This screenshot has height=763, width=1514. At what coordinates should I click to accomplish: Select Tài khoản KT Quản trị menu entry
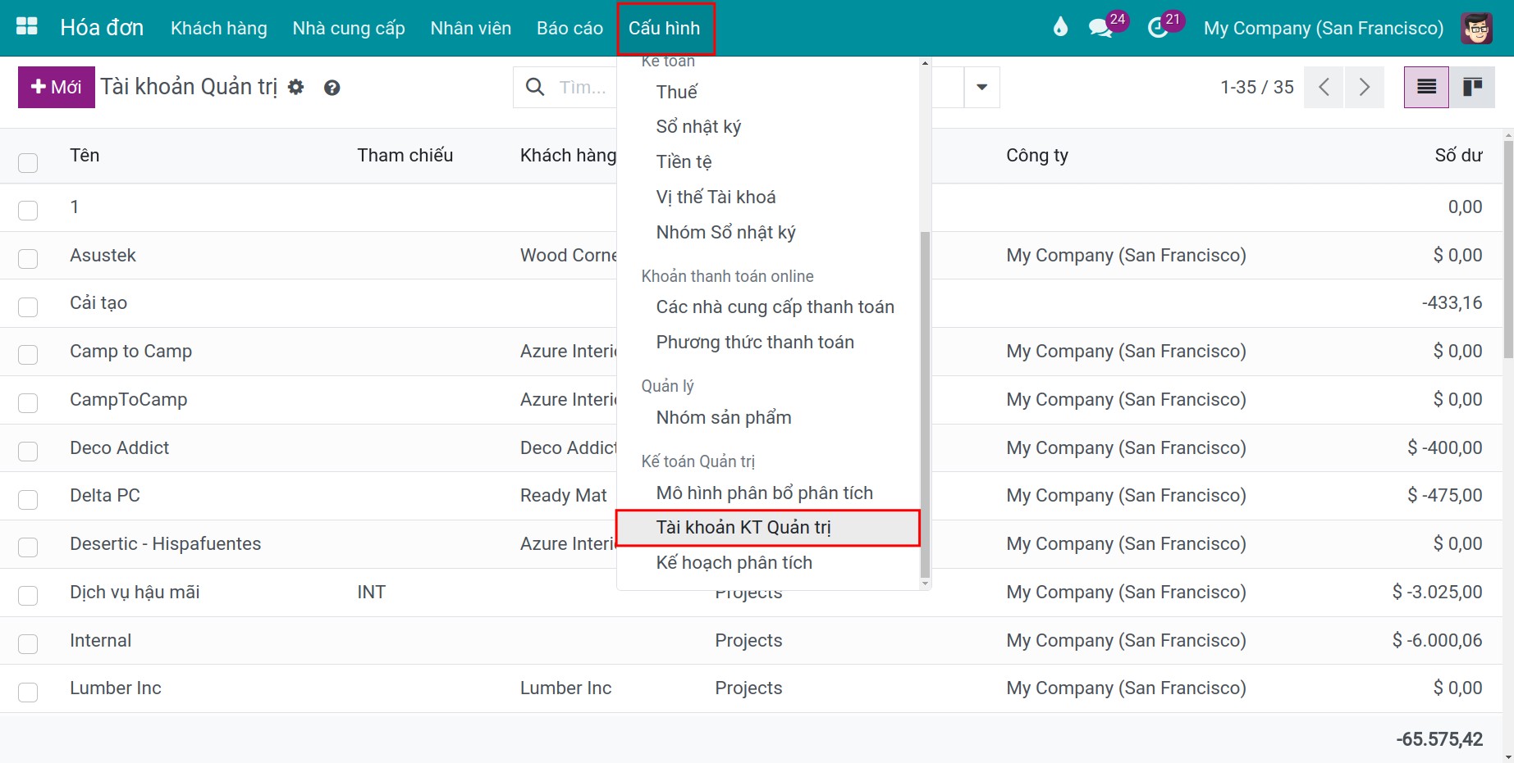click(768, 528)
